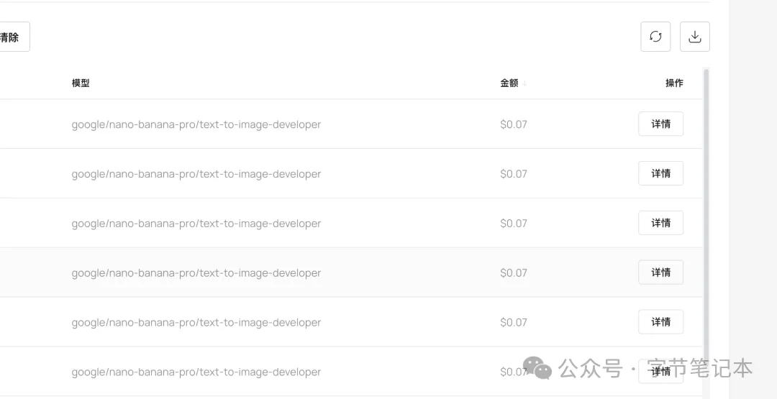
Task: Open 详情 for the third row
Action: [660, 223]
